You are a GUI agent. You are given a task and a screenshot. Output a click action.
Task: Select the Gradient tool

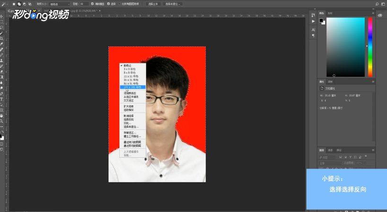[2, 77]
